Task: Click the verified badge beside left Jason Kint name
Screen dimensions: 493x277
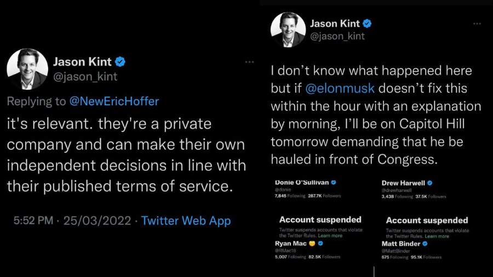Action: (x=120, y=61)
